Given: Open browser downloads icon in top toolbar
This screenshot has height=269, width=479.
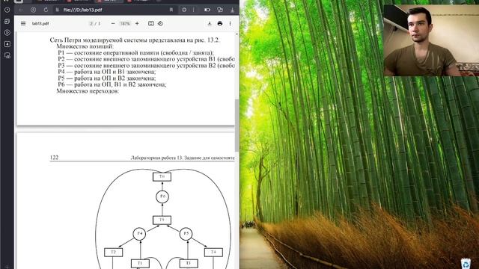Looking at the screenshot, I should (x=232, y=10).
